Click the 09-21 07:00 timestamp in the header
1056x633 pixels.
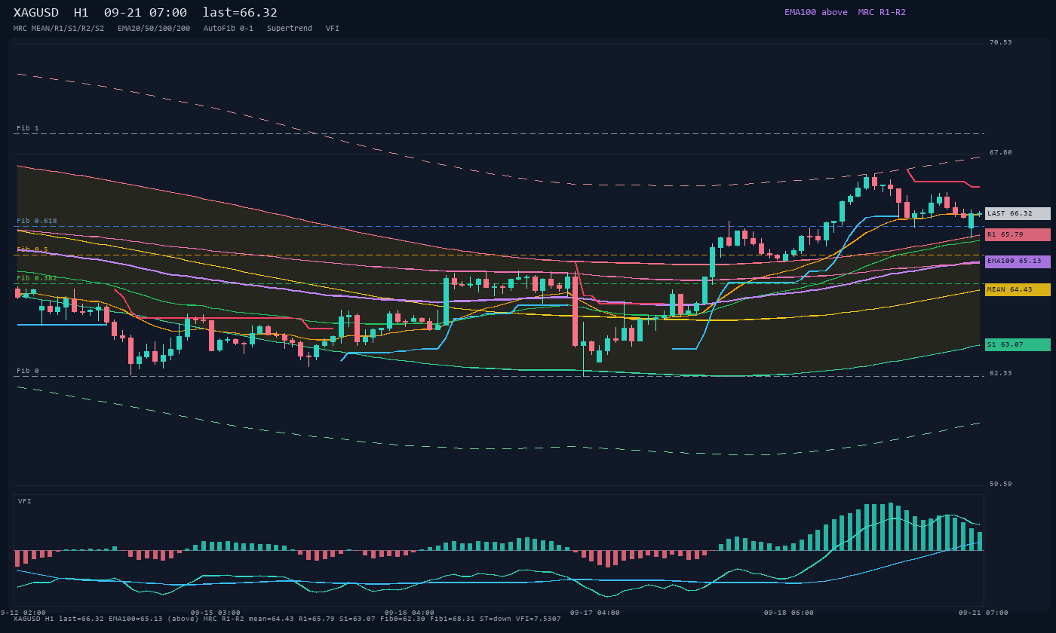[x=146, y=12]
